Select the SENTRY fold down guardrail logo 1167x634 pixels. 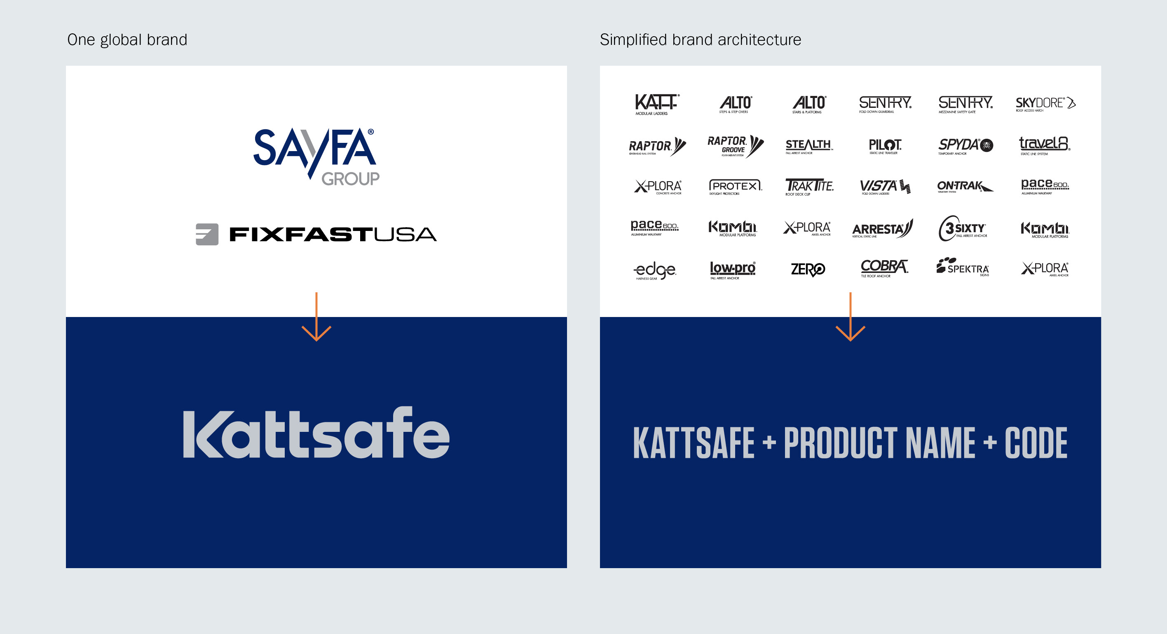point(886,103)
